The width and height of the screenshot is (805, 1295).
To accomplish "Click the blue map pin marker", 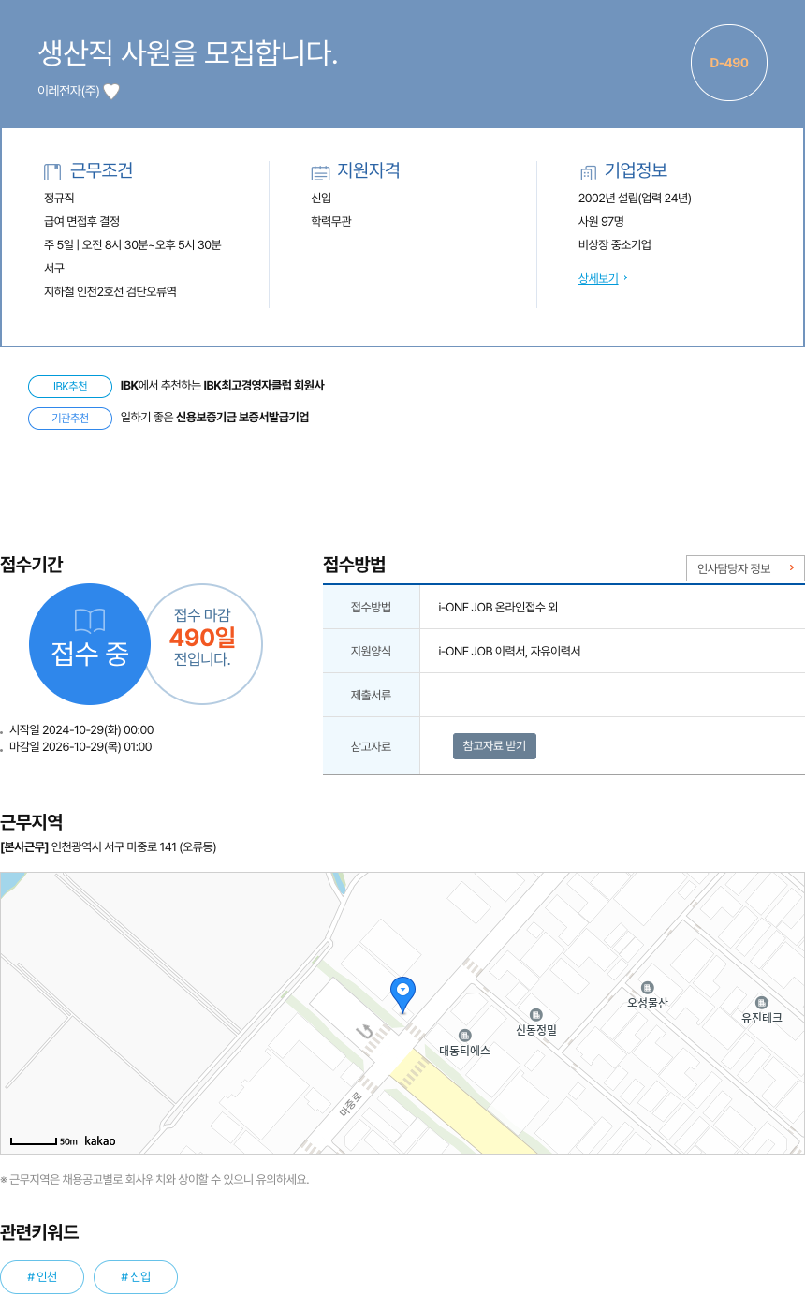I will tap(402, 994).
